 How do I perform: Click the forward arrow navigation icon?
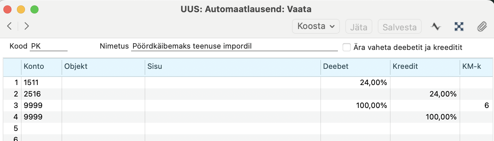tap(27, 26)
